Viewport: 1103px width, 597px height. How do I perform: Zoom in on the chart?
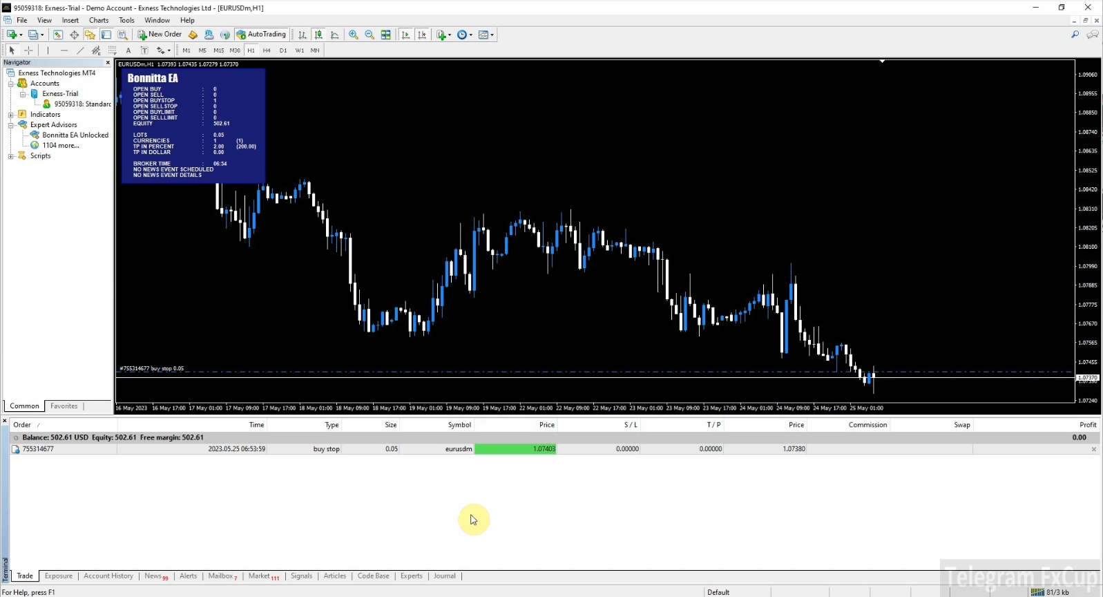pos(354,35)
